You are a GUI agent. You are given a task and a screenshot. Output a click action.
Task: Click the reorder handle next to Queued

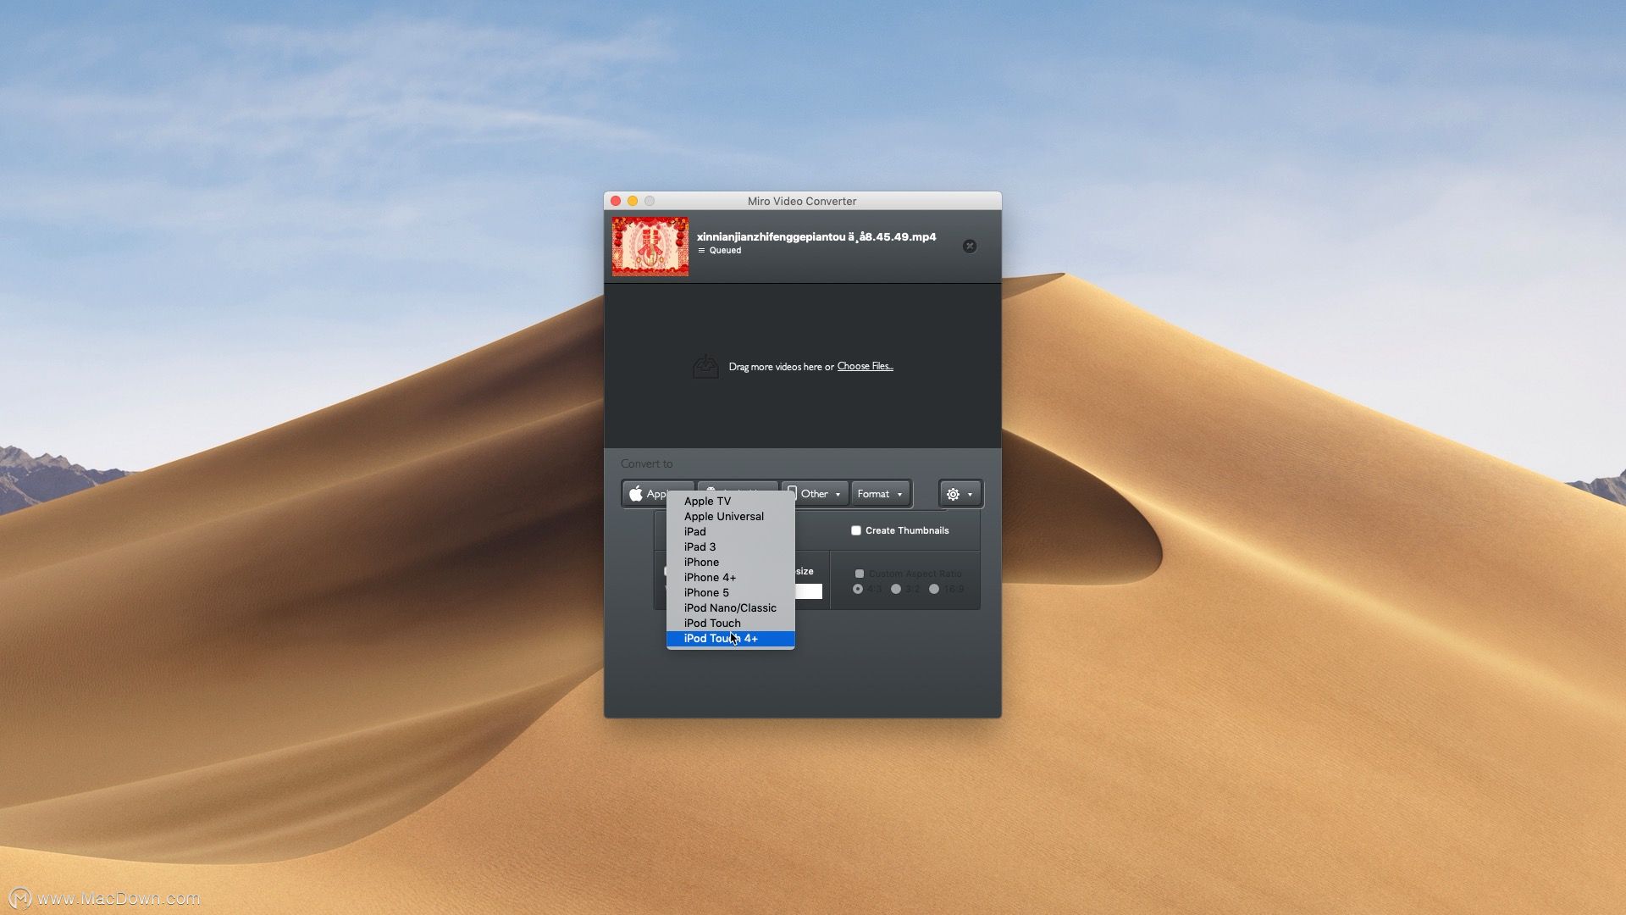(701, 251)
